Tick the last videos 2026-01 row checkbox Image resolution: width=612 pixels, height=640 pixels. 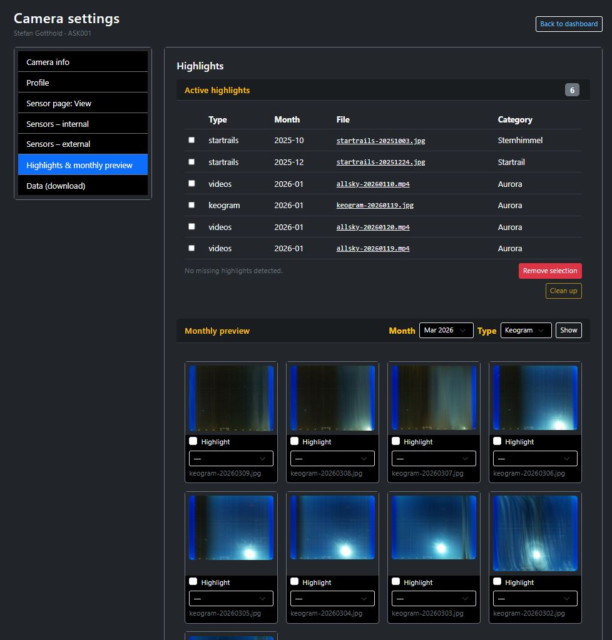(191, 247)
